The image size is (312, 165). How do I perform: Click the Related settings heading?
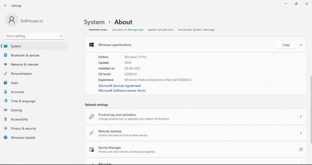click(97, 105)
